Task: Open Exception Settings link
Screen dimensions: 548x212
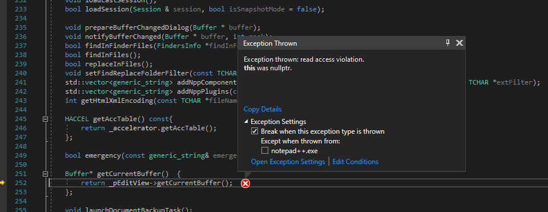Action: (288, 162)
